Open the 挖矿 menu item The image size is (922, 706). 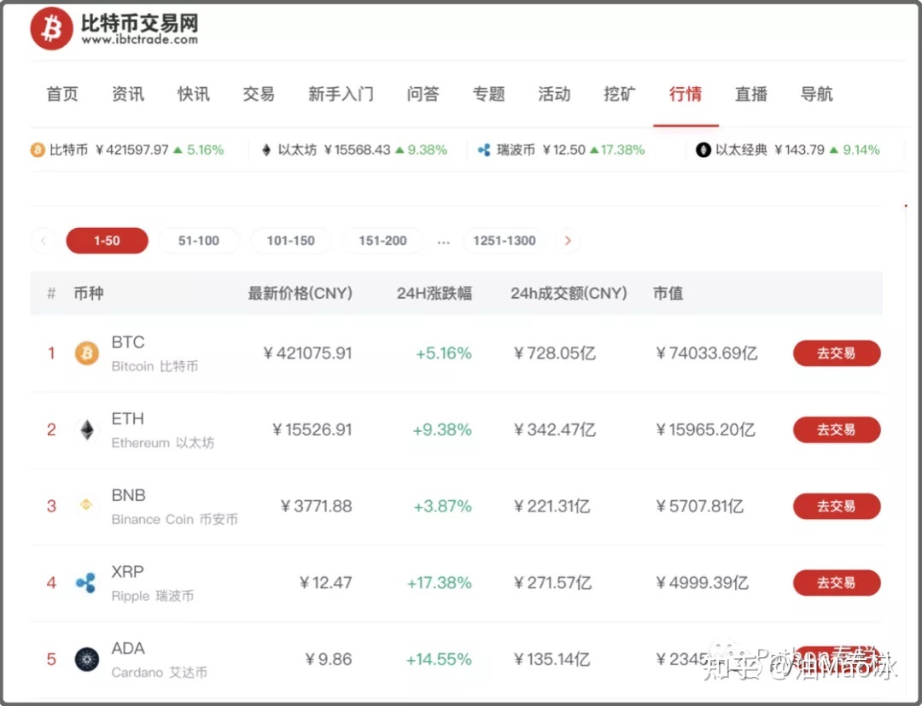(x=619, y=94)
